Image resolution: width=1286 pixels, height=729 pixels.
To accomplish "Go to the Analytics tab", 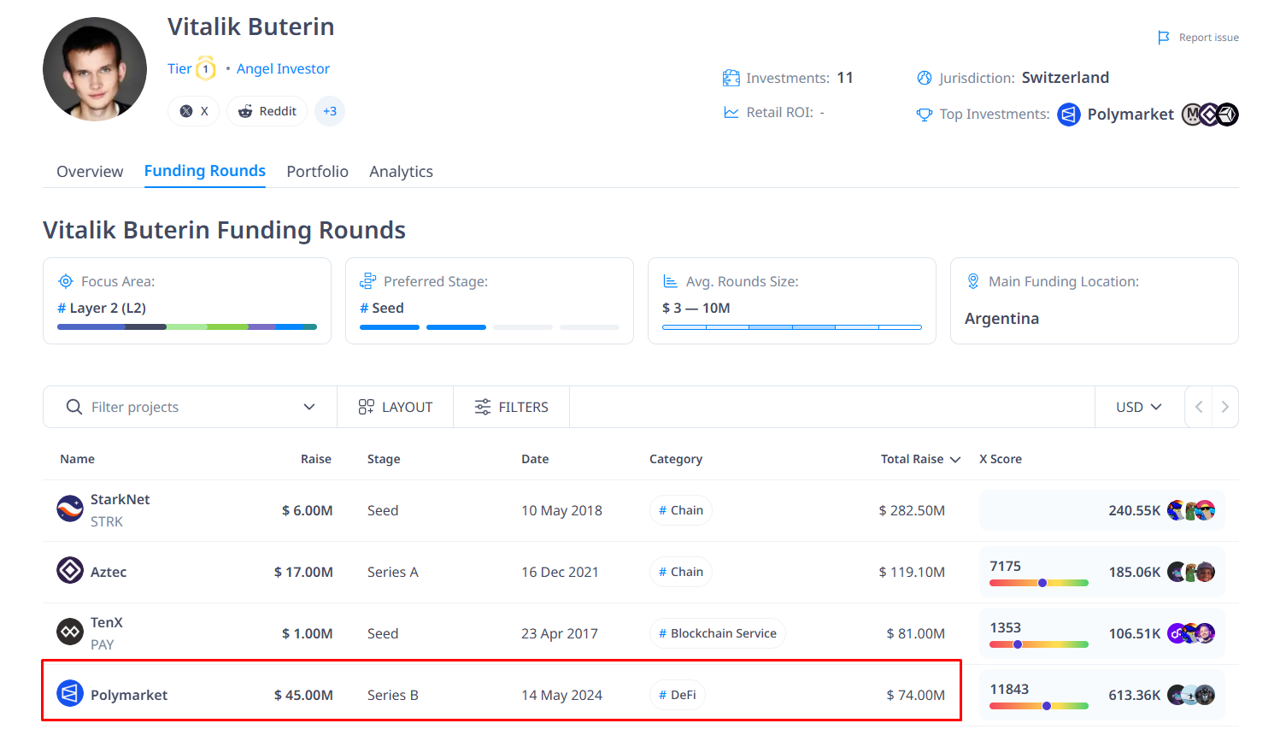I will [401, 172].
